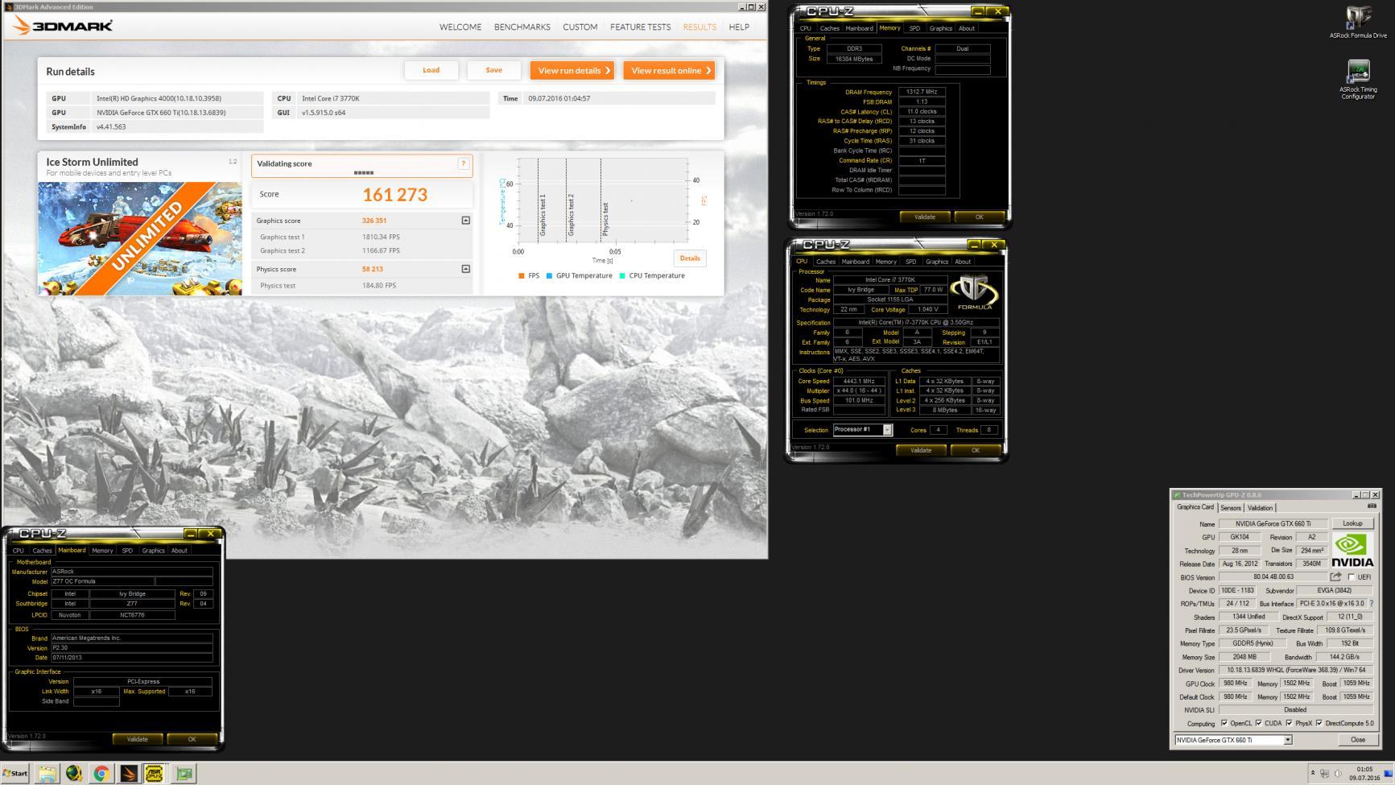
Task: Click the GPU-Z screenshot camera icon
Action: pyautogui.click(x=1372, y=506)
